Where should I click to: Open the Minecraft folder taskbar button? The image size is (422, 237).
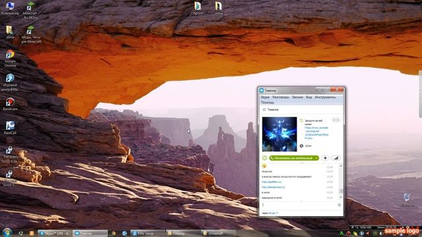(218, 233)
